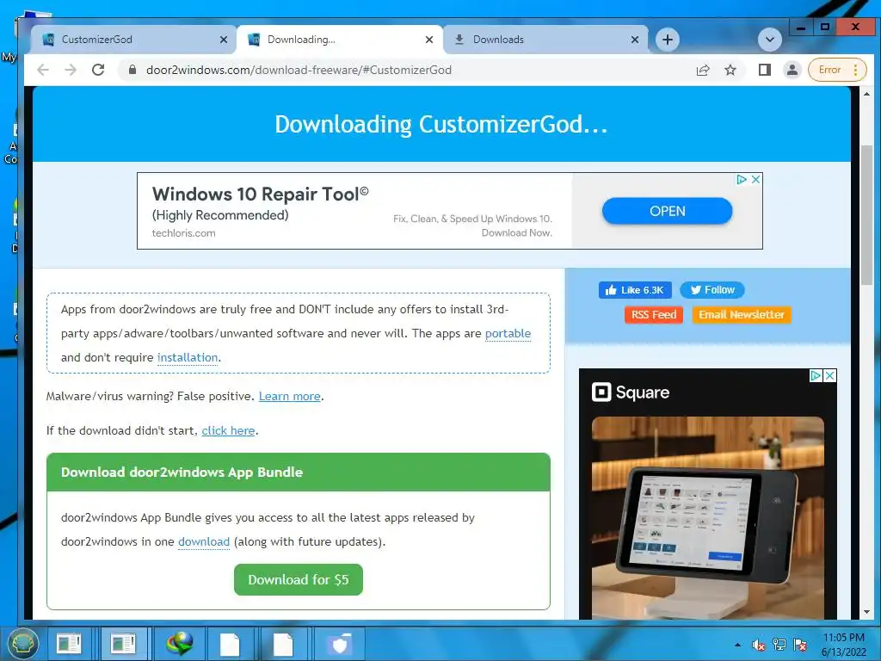Close the CustomizerGod tab
This screenshot has height=661, width=881.
tap(224, 40)
